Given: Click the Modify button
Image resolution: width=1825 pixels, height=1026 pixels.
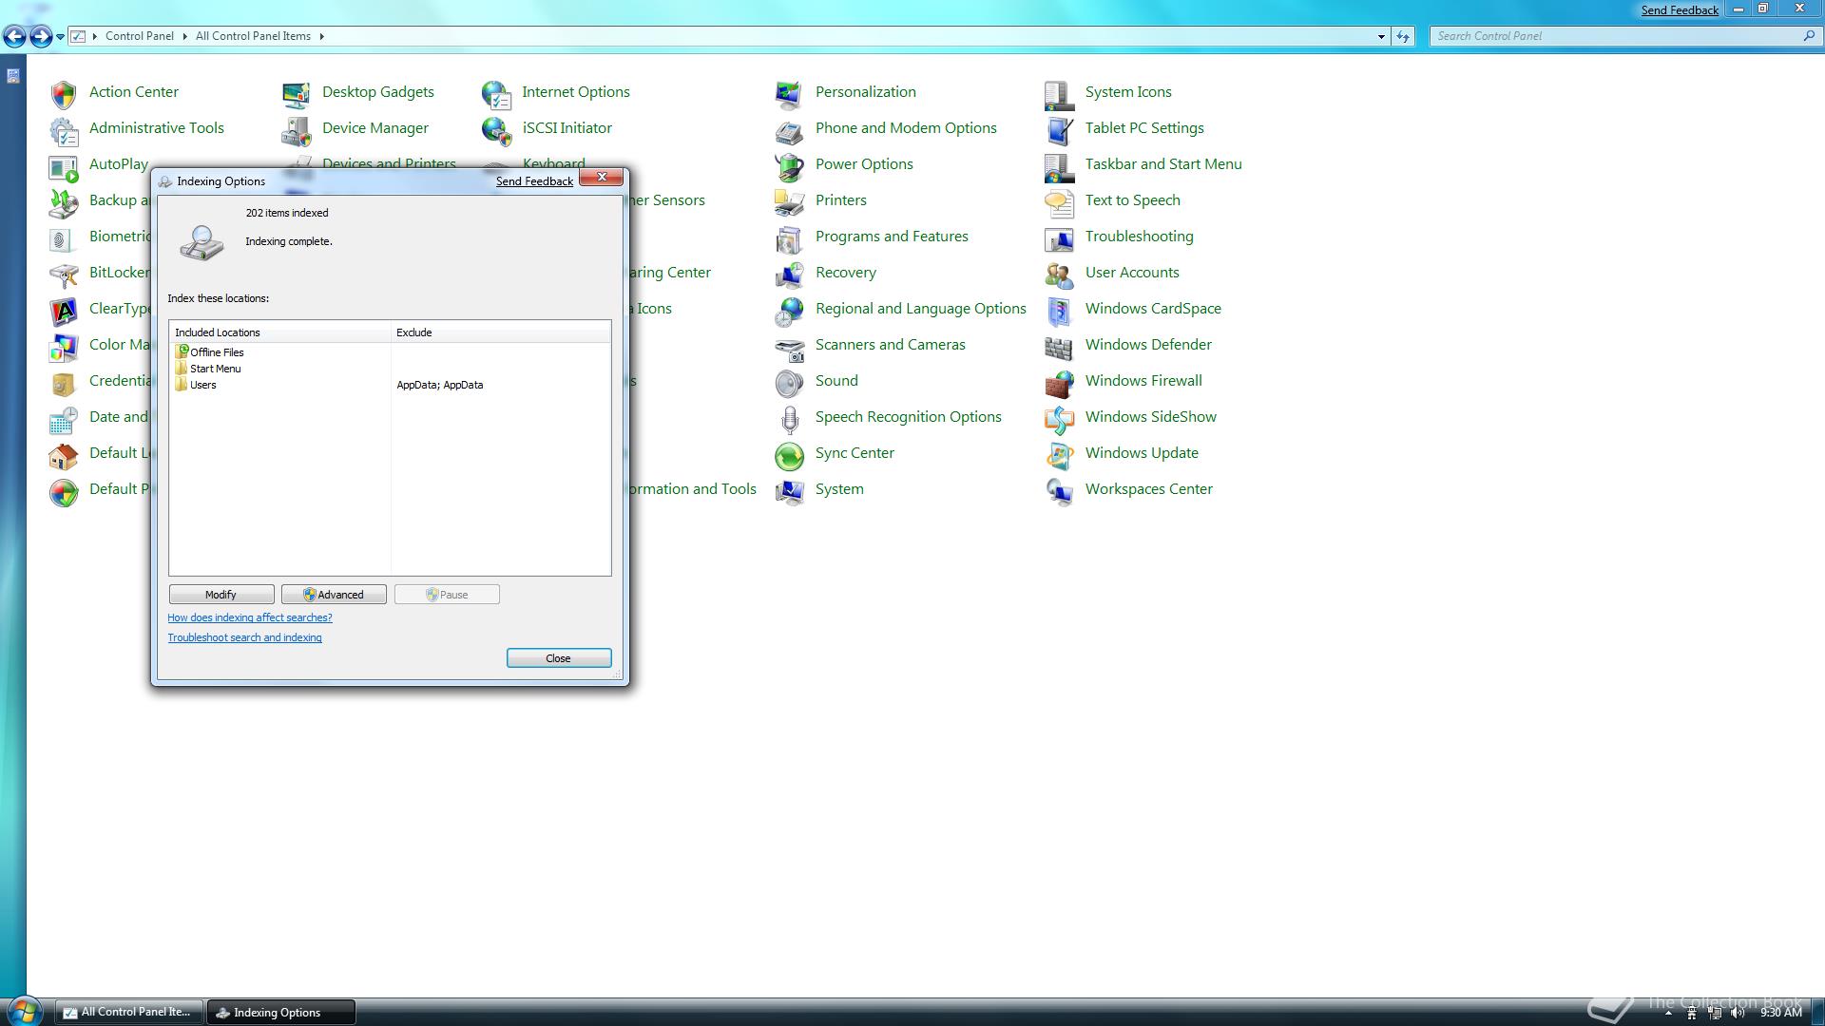Looking at the screenshot, I should (x=221, y=595).
